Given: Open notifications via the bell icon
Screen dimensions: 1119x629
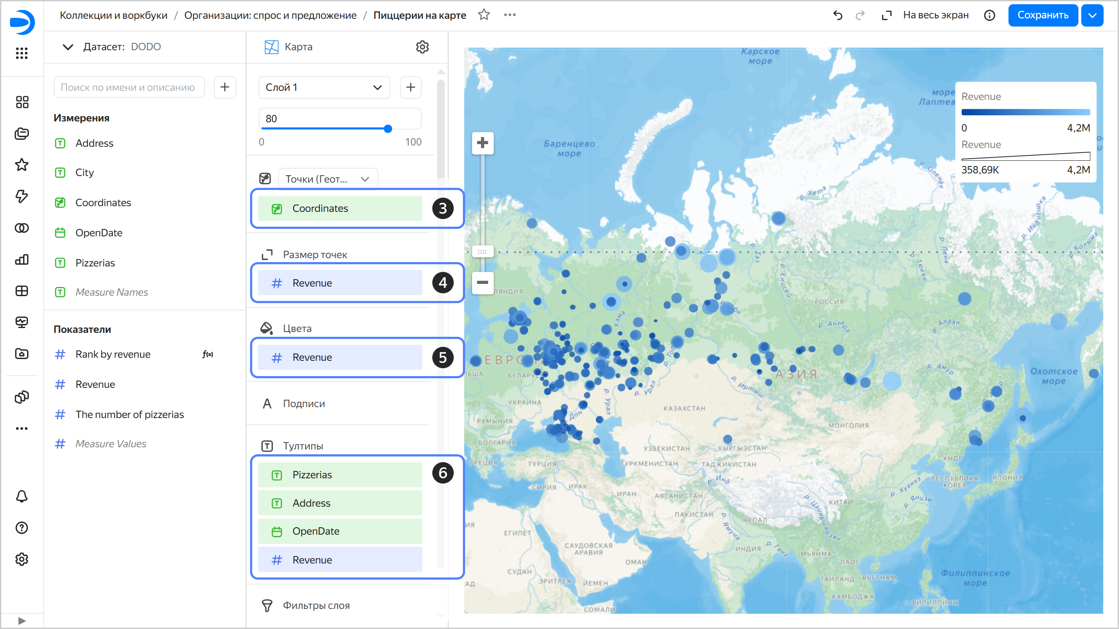Looking at the screenshot, I should (x=21, y=496).
